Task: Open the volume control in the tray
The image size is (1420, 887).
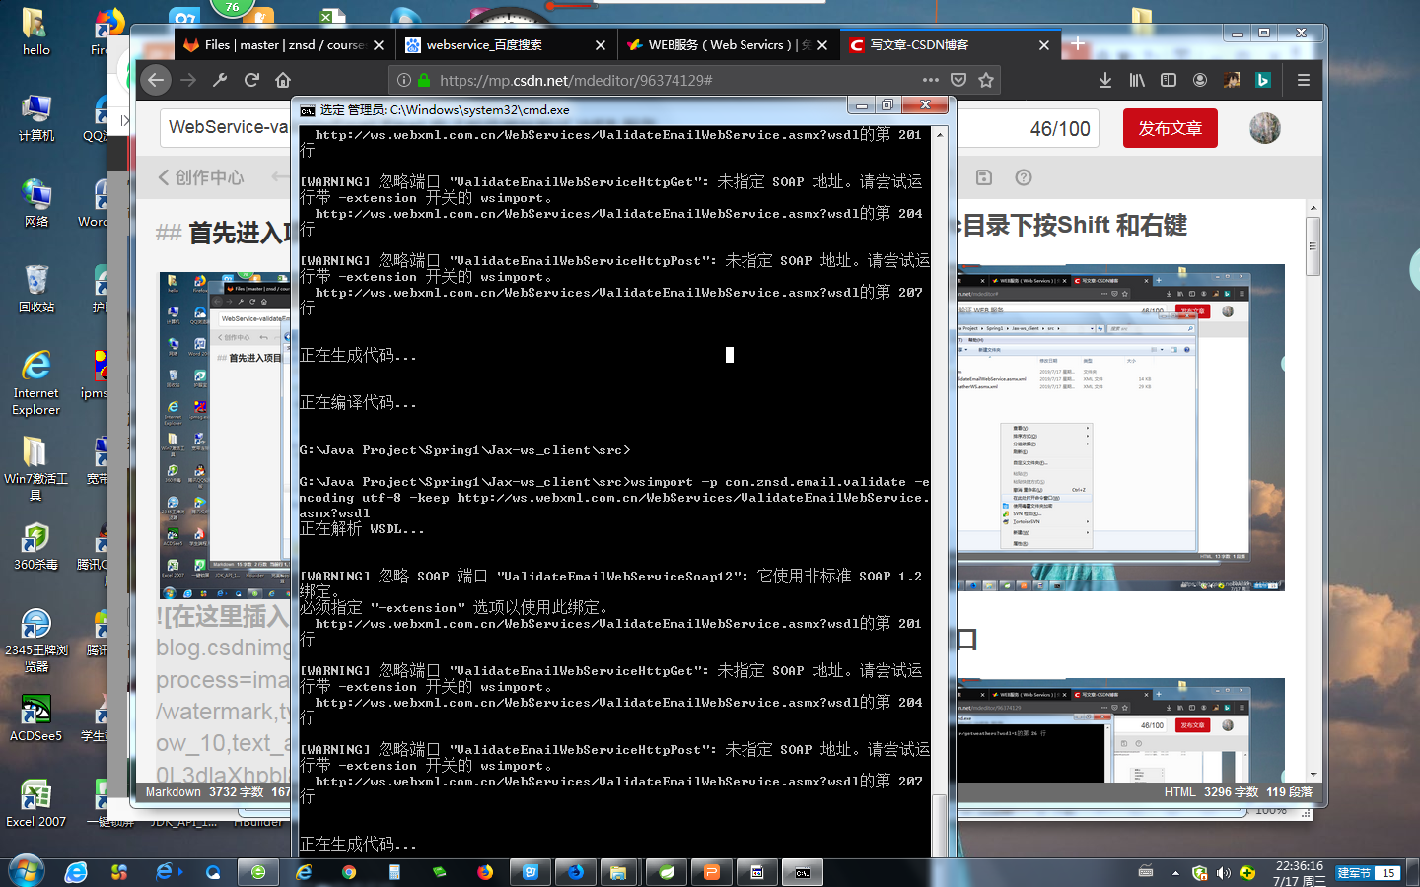Action: tap(1224, 872)
